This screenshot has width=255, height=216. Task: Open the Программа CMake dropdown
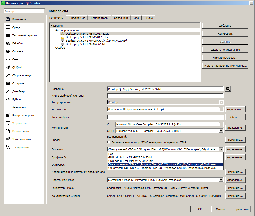[x=165, y=180]
